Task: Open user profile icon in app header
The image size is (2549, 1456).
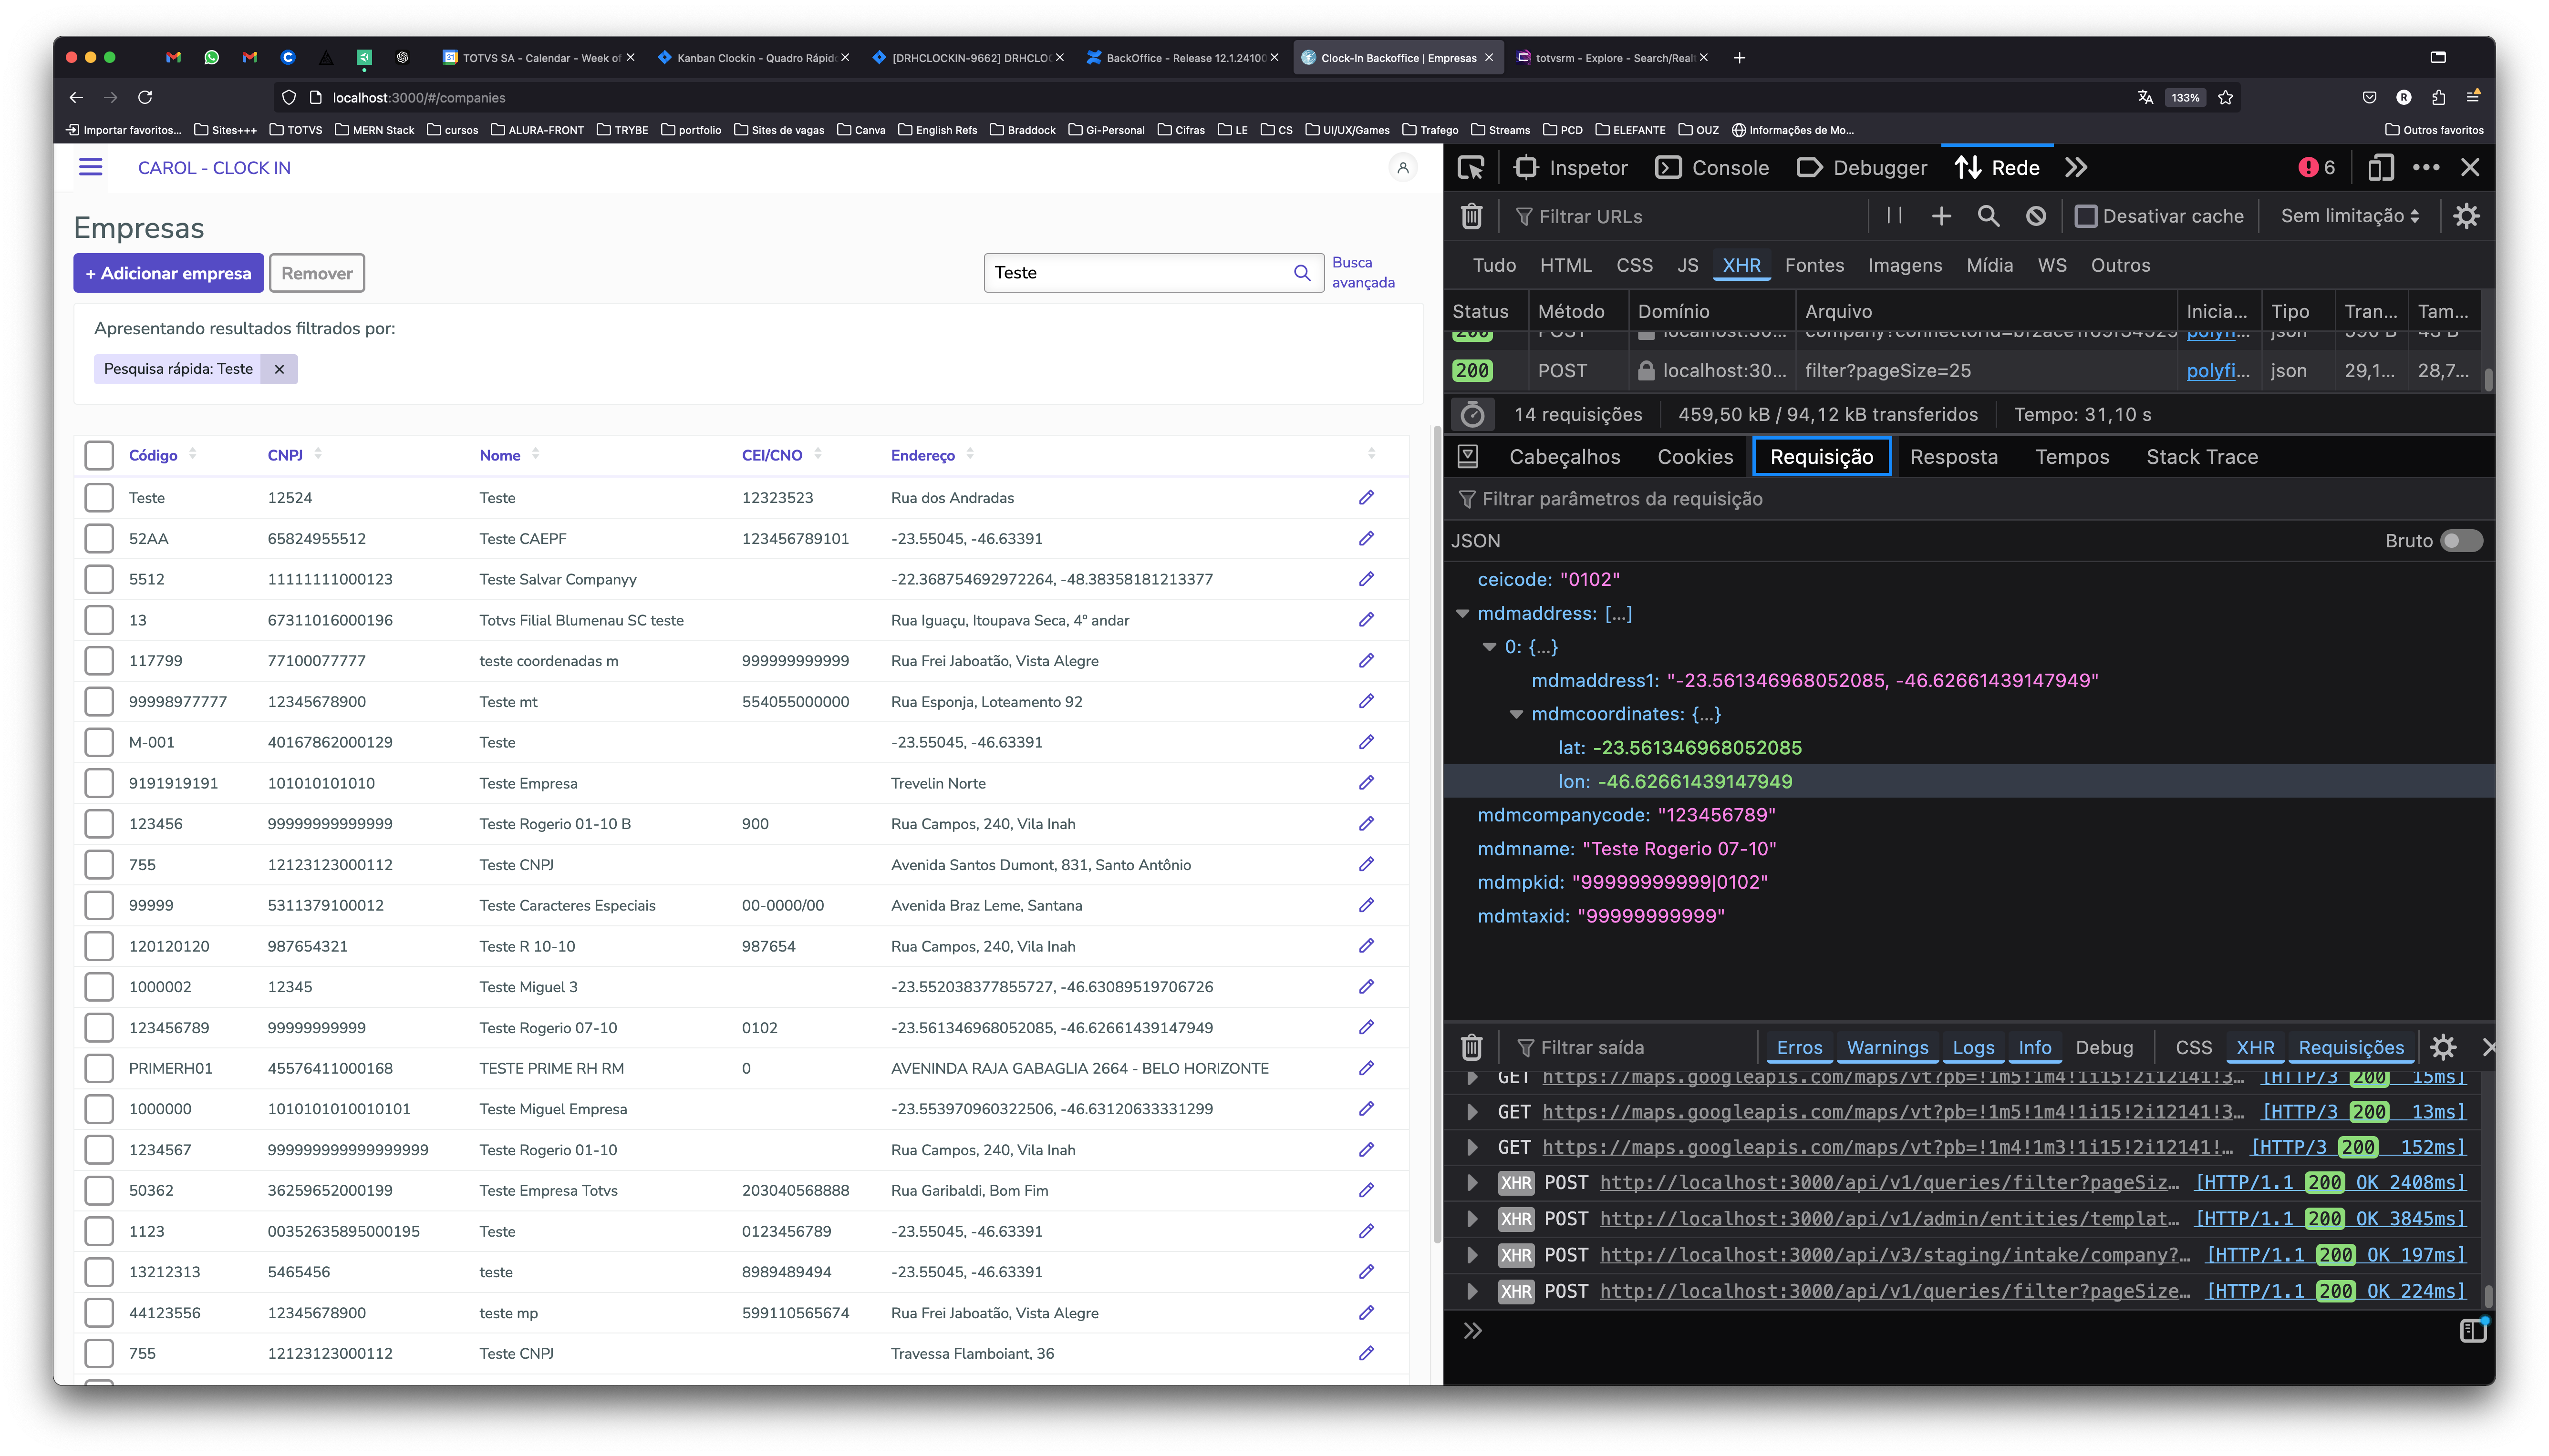Action: [1402, 168]
